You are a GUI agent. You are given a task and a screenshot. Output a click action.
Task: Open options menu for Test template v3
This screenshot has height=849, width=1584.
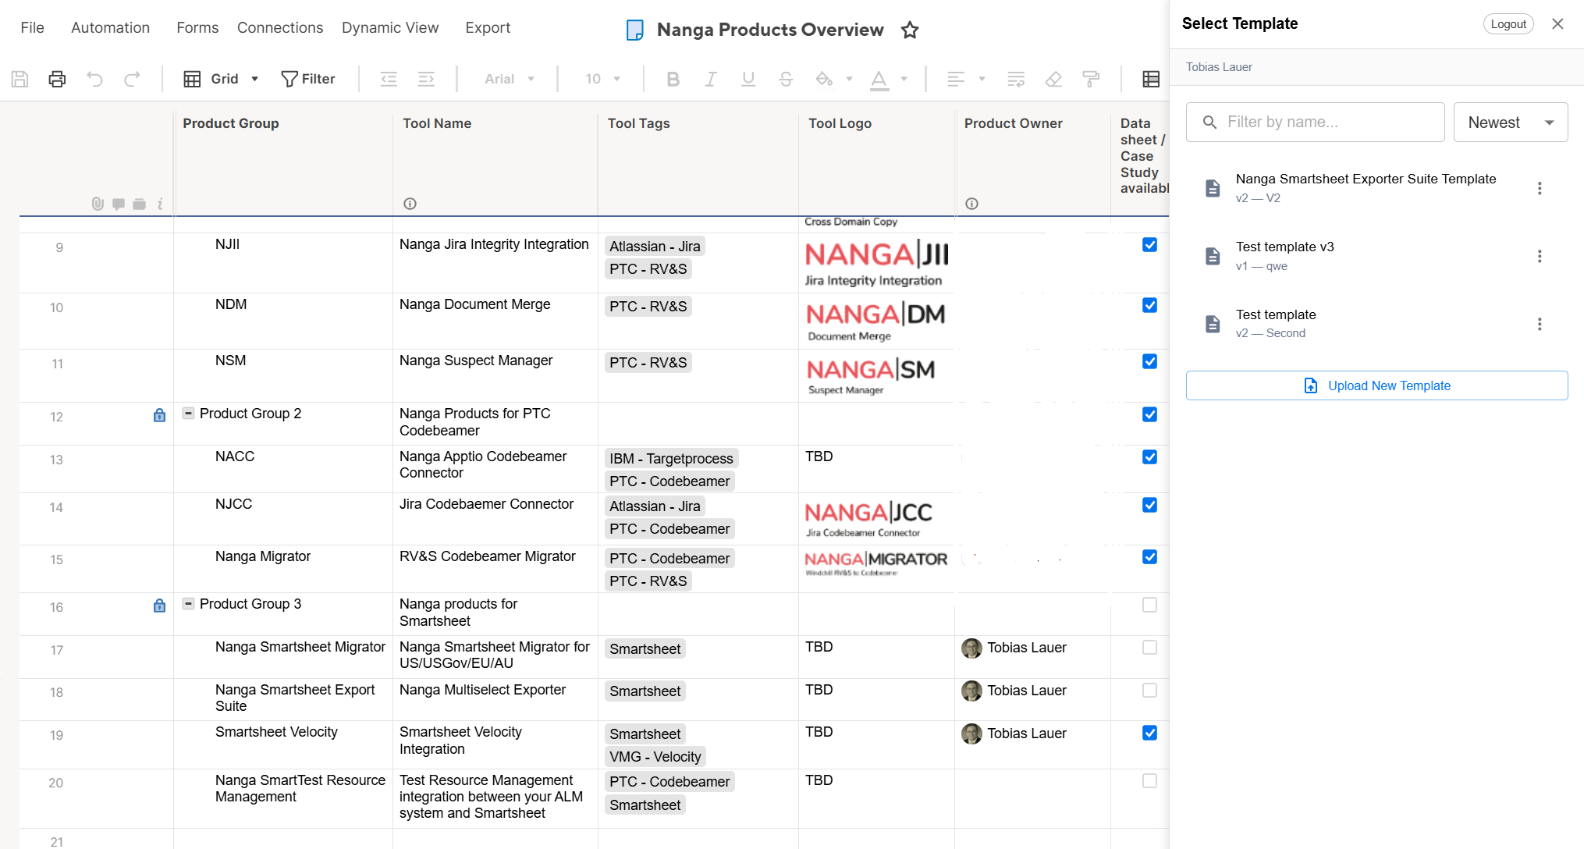point(1540,256)
